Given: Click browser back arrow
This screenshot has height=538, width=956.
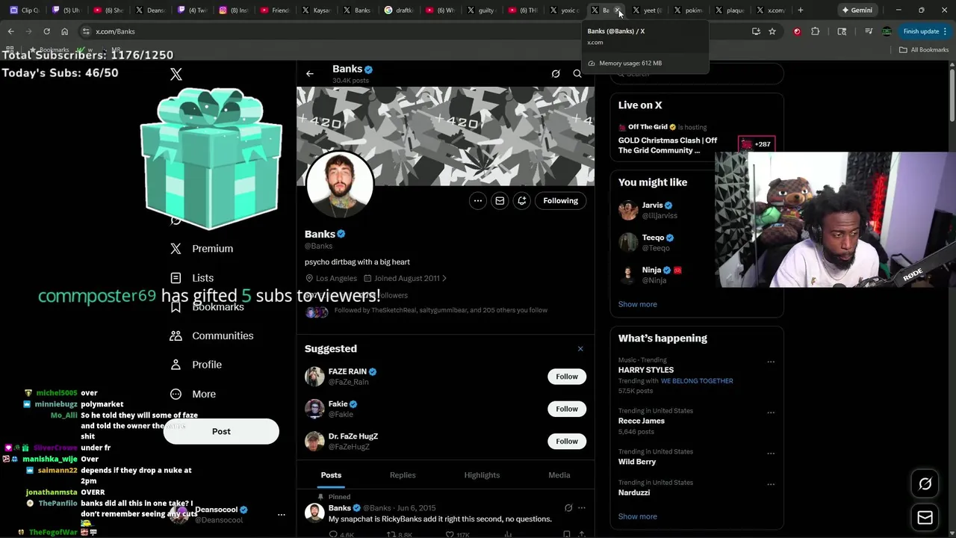Looking at the screenshot, I should click(x=10, y=31).
